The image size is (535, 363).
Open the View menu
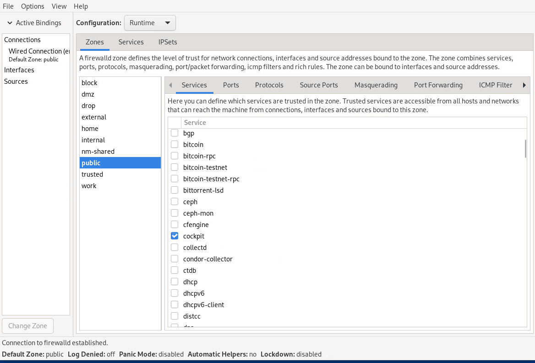point(59,6)
